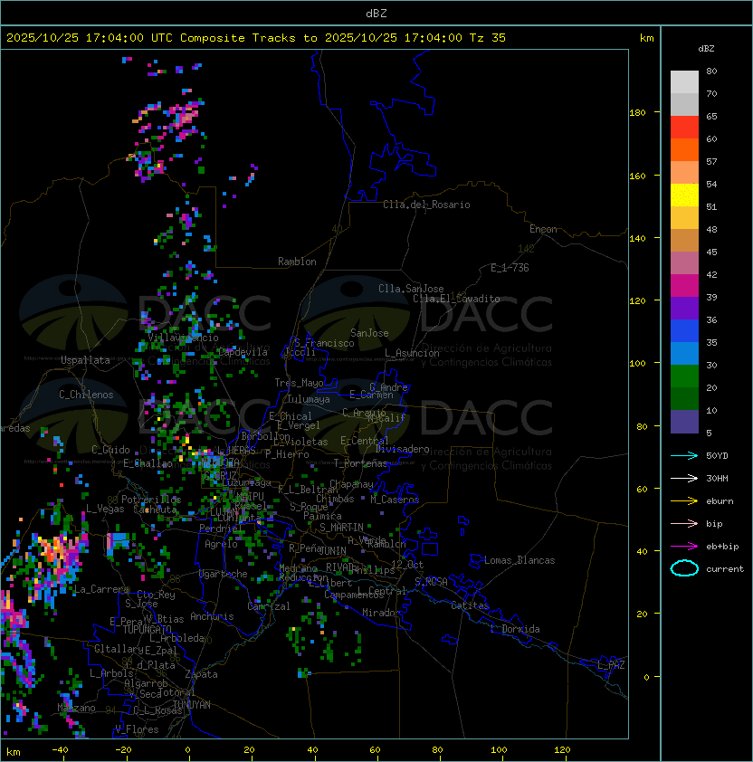Click the 'Divisadero' map label
The width and height of the screenshot is (753, 762).
(402, 449)
